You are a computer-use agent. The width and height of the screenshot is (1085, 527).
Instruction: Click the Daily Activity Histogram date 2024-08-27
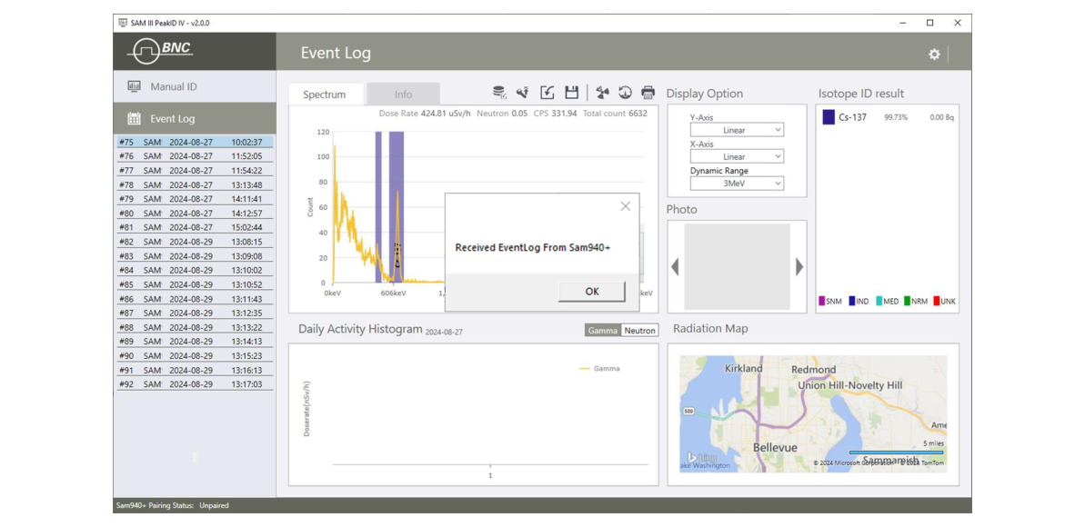coord(444,332)
